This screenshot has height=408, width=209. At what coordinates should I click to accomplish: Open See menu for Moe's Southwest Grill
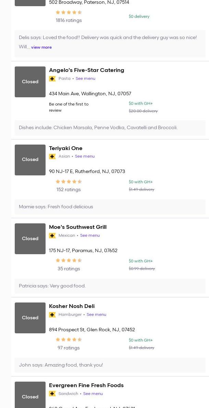[x=90, y=235]
